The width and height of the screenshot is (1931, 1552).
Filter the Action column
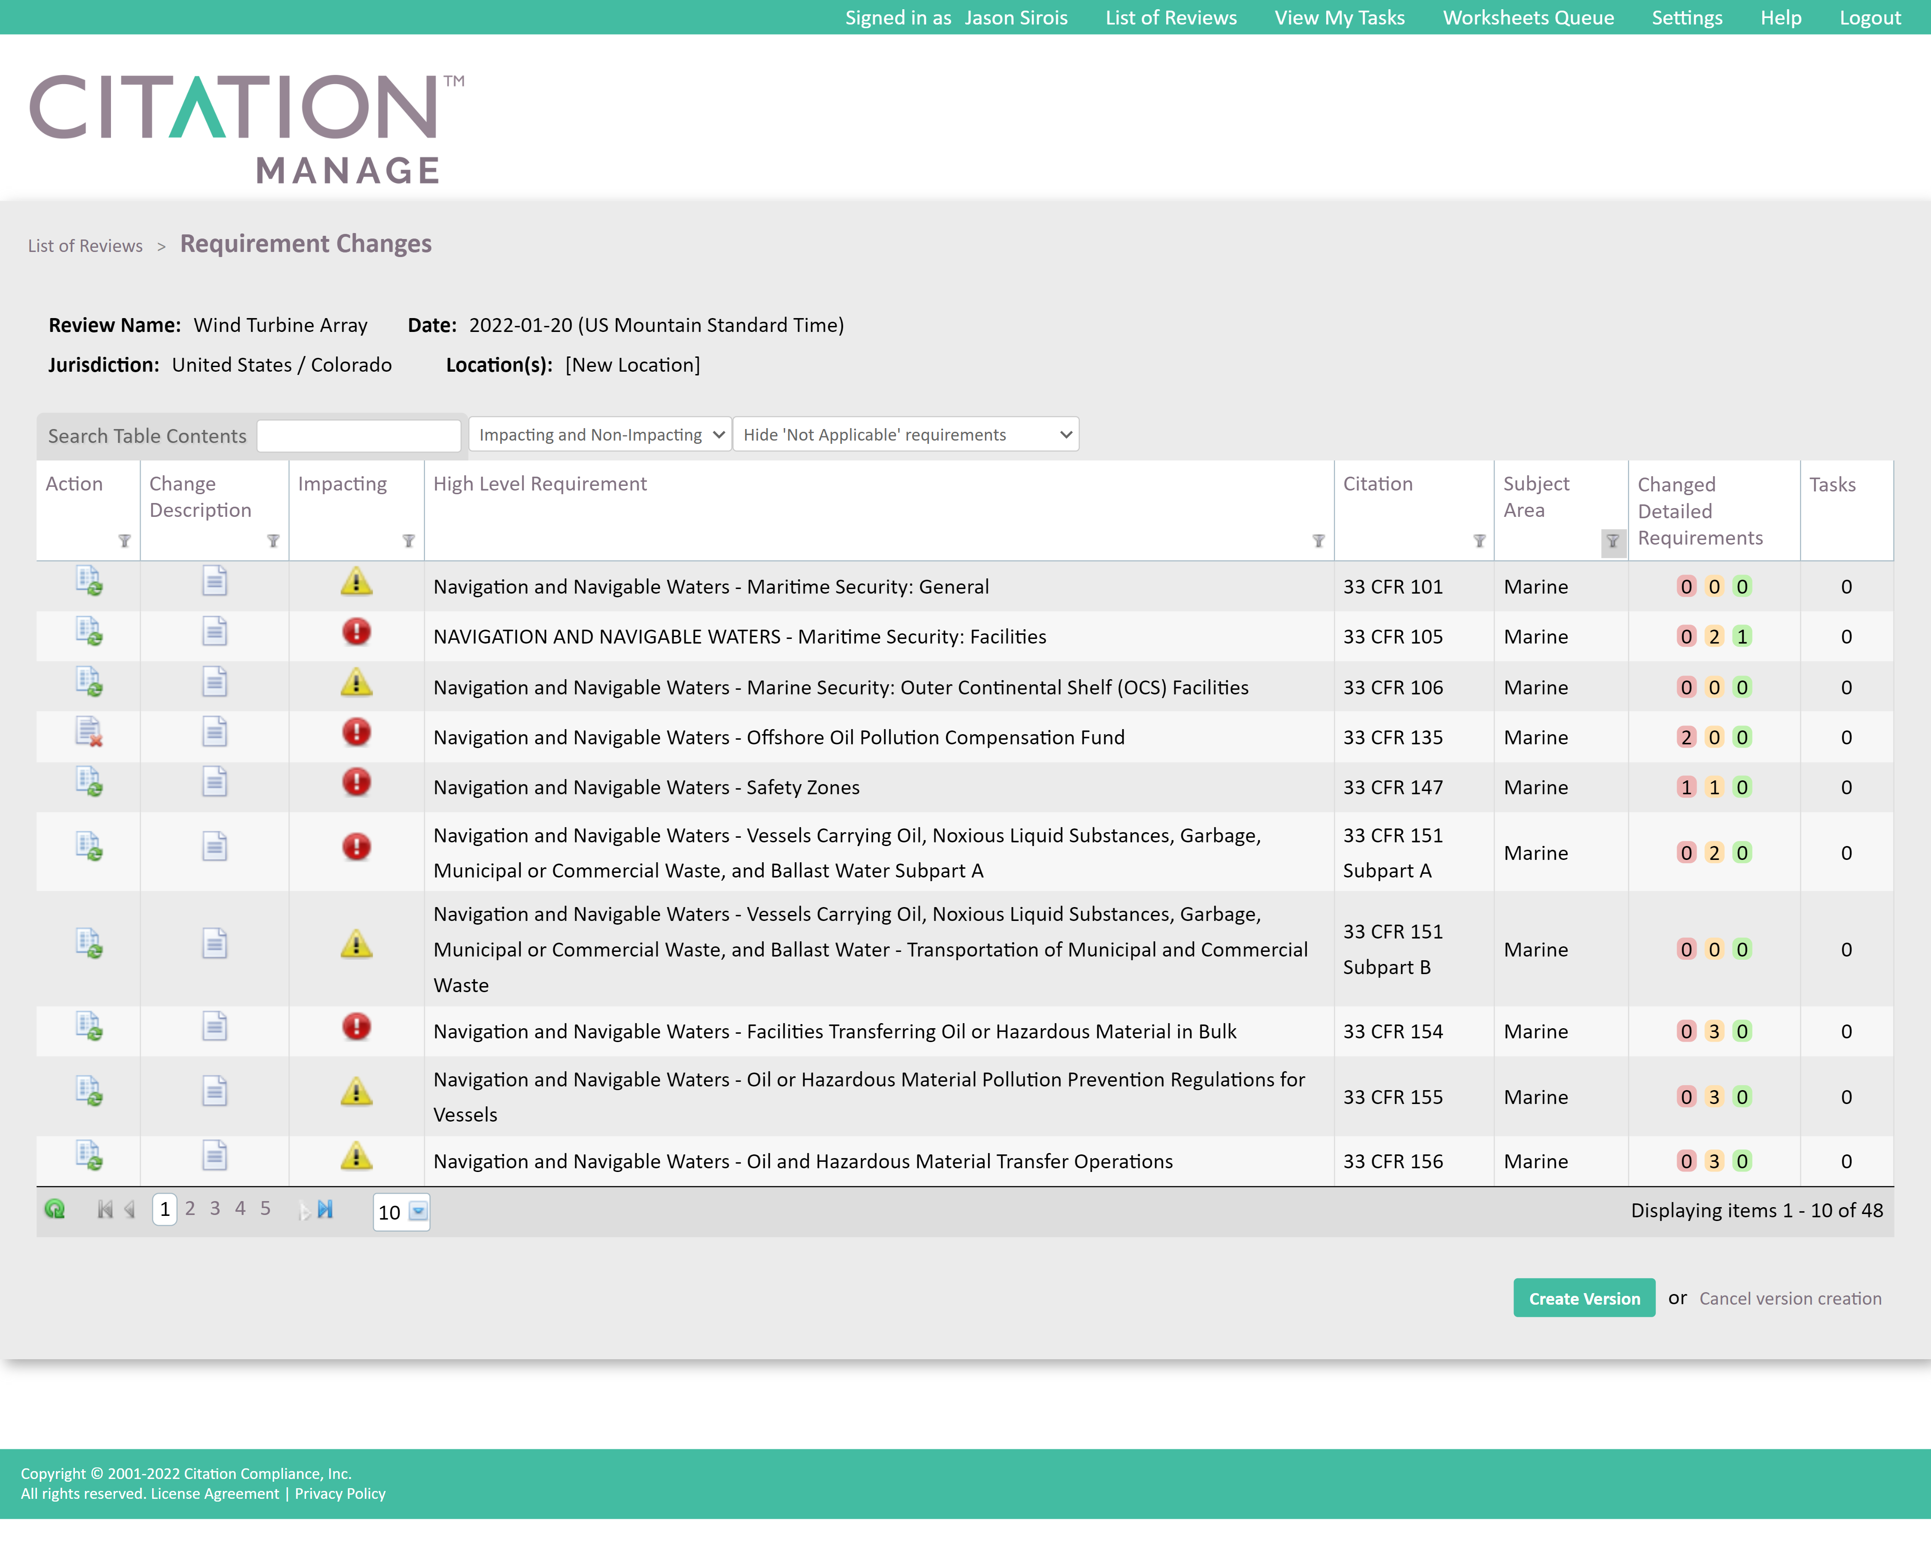124,541
